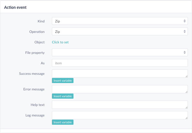Insert variable below Log message

pyautogui.click(x=62, y=122)
